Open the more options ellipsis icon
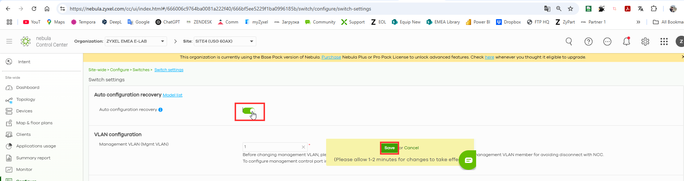 click(x=607, y=42)
